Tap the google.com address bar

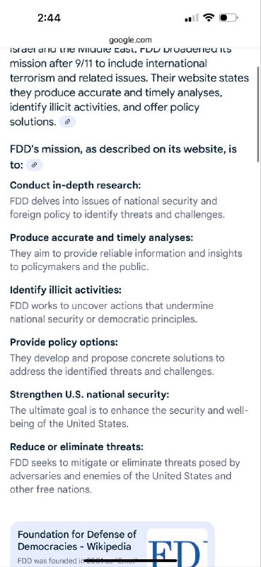(130, 40)
